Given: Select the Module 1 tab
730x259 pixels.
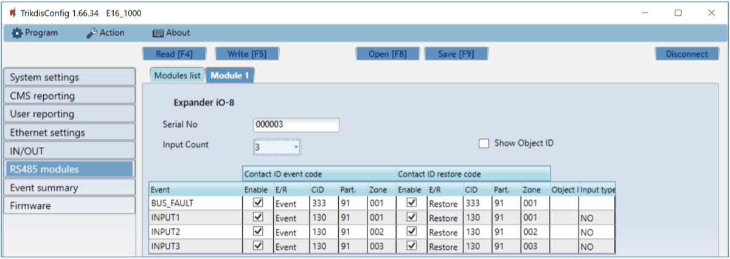Looking at the screenshot, I should tap(230, 75).
